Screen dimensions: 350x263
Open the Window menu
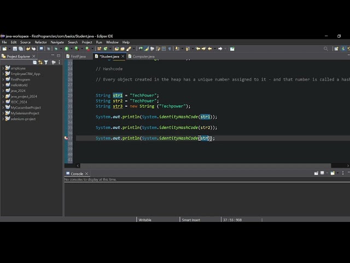(112, 42)
